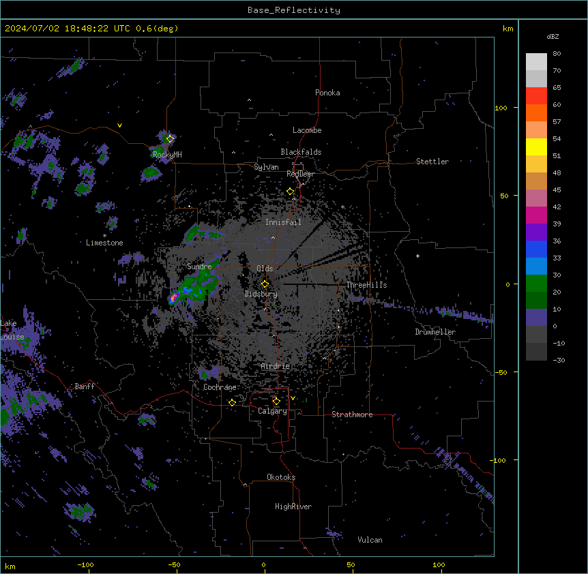Select the orange swatch at 60 dBZ
The width and height of the screenshot is (588, 574).
(536, 112)
